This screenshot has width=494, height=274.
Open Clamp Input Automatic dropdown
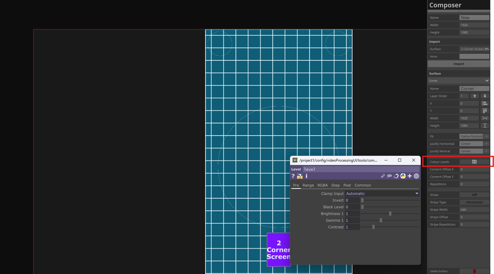pyautogui.click(x=382, y=194)
